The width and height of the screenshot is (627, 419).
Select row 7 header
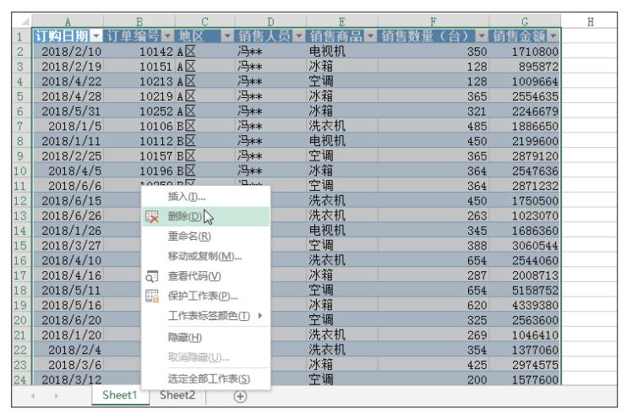click(21, 127)
